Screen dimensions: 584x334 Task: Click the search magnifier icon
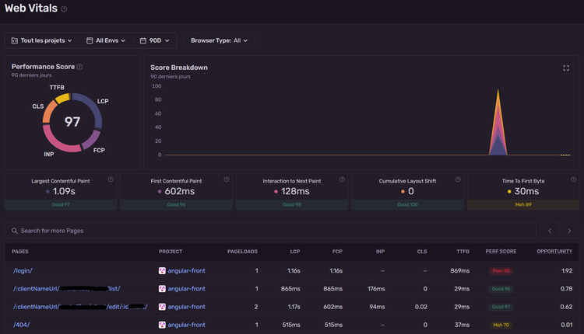click(x=15, y=231)
